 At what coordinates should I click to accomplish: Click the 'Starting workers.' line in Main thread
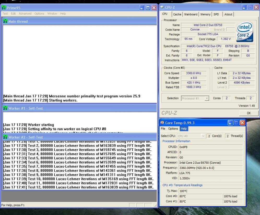pyautogui.click(x=40, y=100)
